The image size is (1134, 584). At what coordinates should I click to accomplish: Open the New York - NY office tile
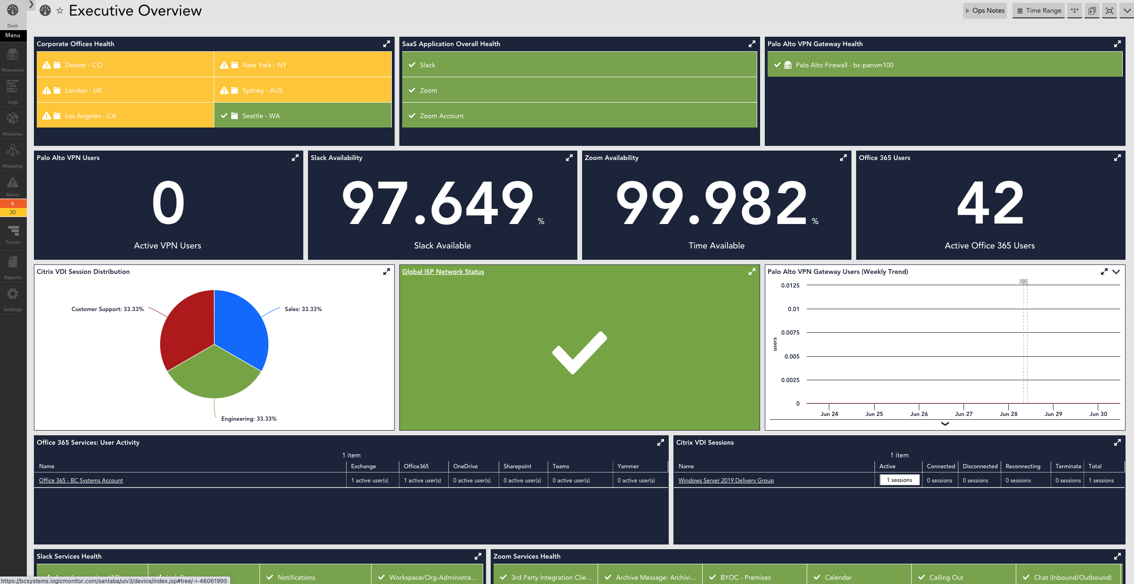[x=303, y=64]
